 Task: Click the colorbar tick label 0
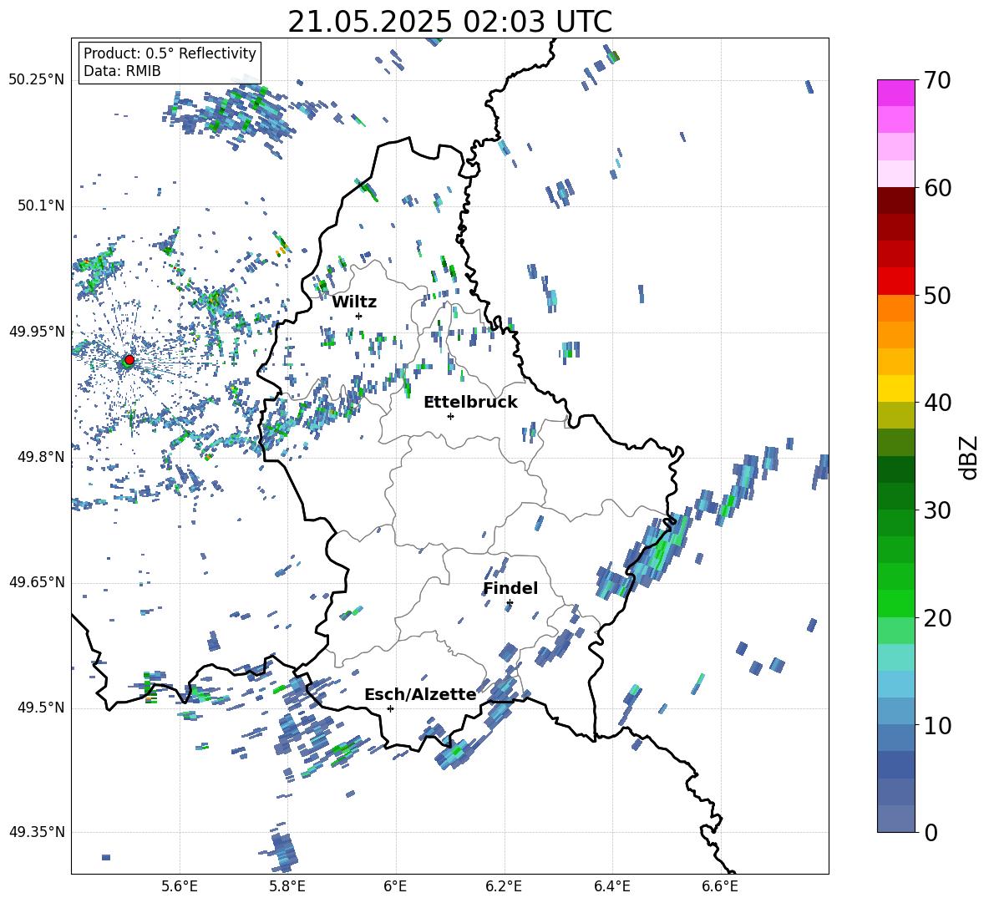pos(931,832)
